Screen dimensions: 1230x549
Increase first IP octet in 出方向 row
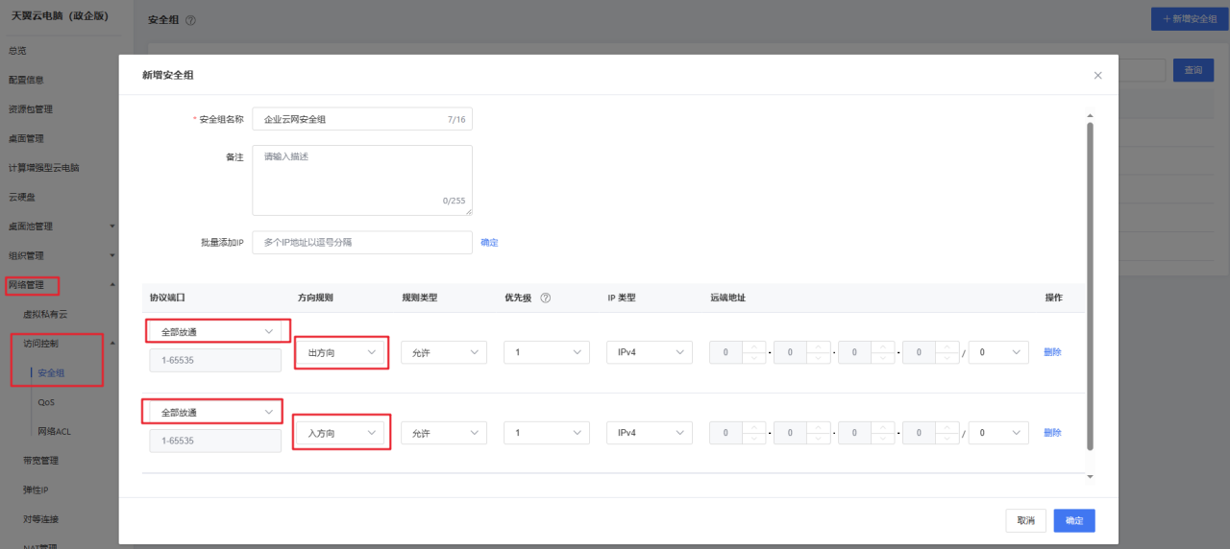pos(754,346)
